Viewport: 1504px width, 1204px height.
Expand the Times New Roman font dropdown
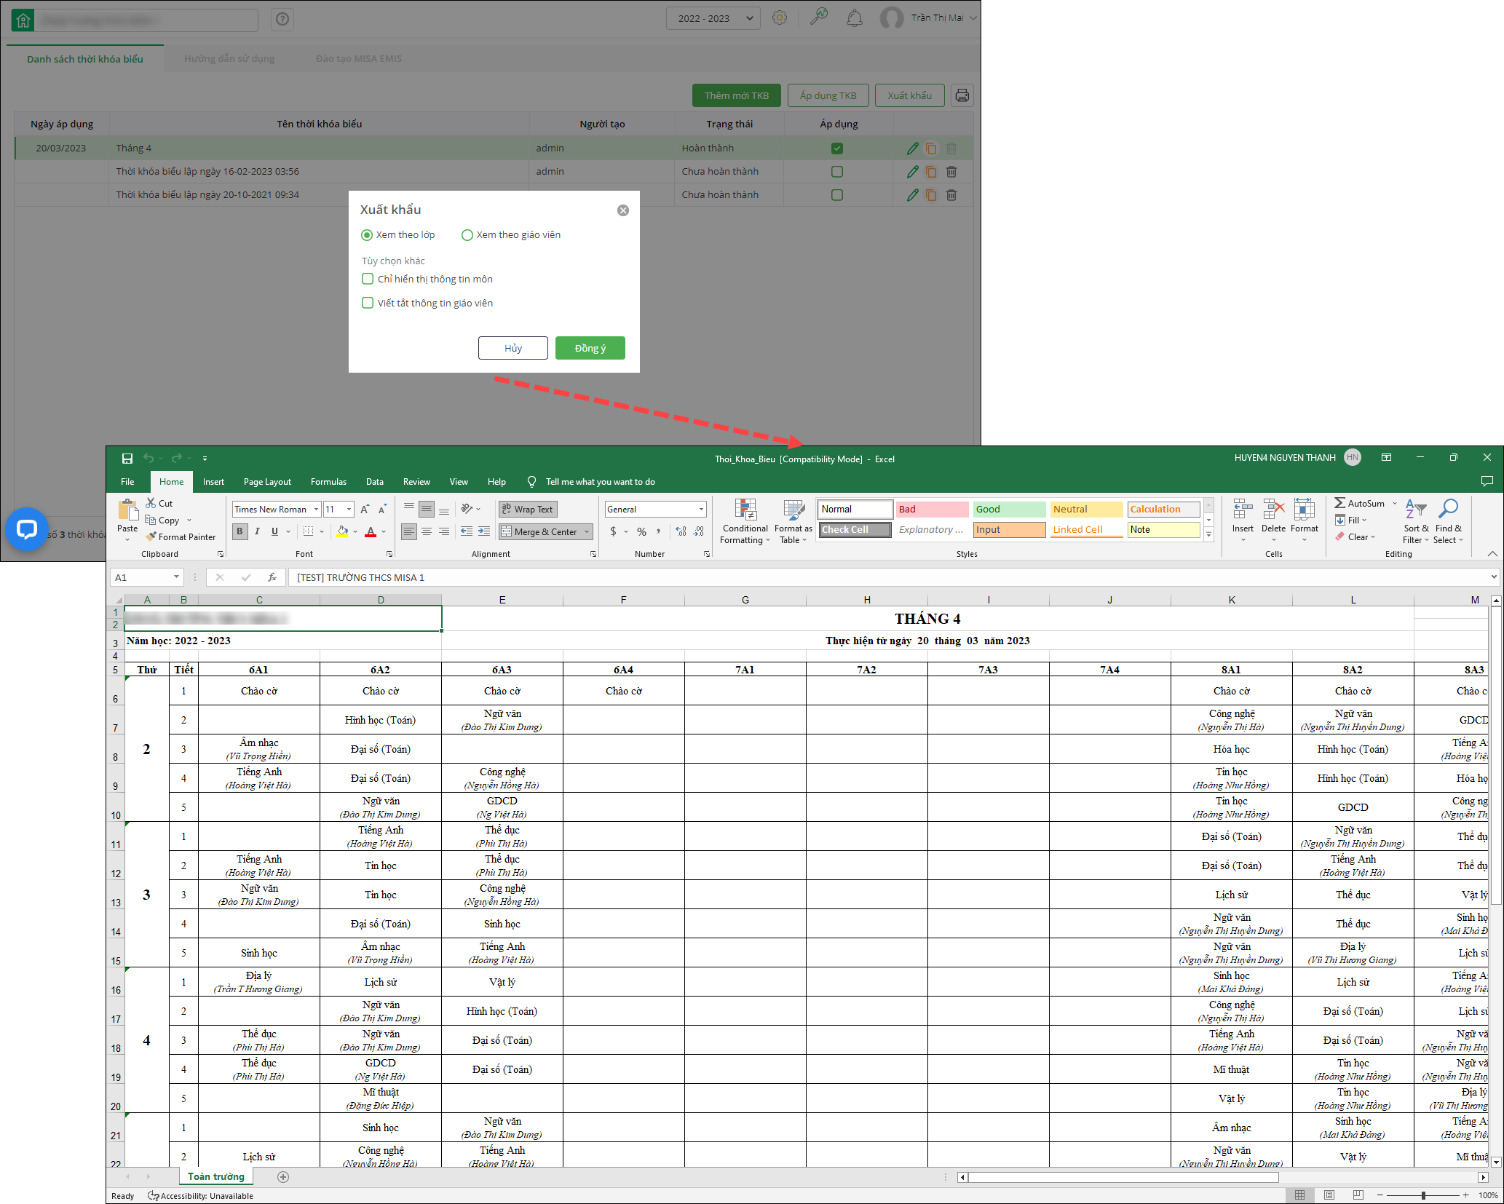[x=316, y=510]
